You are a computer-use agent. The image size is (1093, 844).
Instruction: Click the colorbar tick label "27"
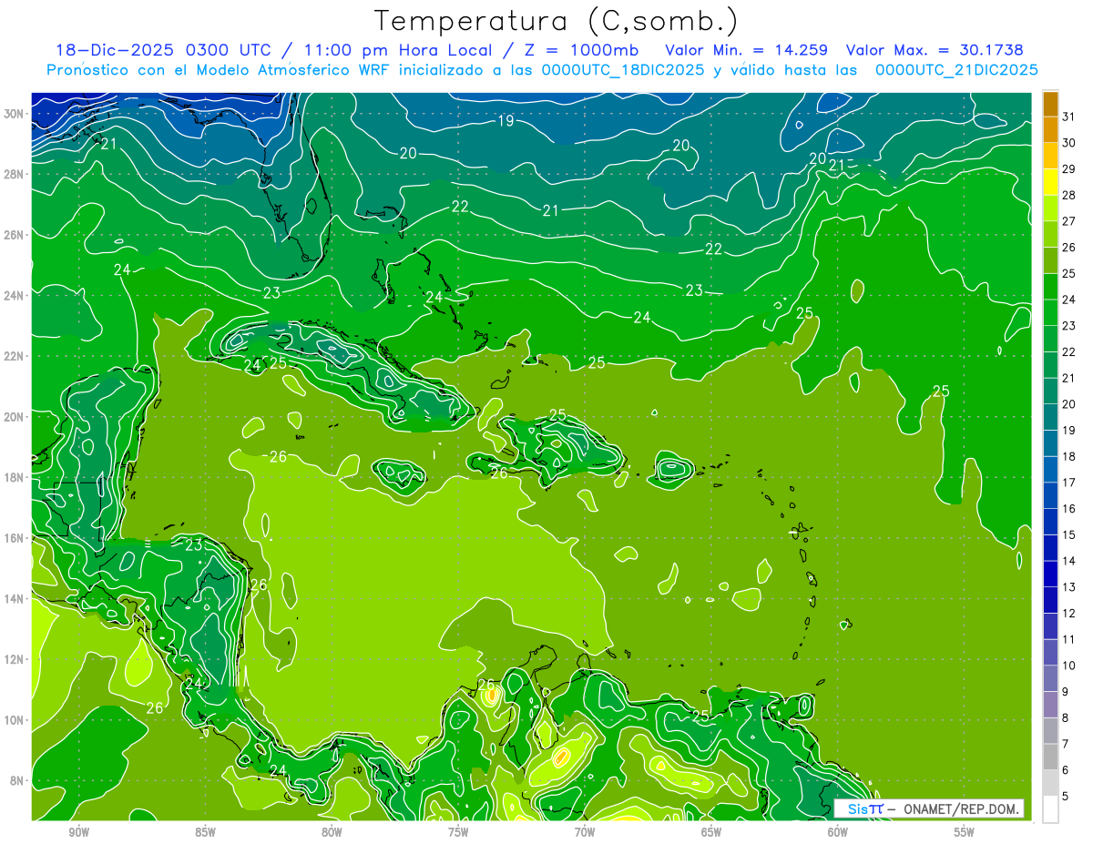[x=1068, y=221]
